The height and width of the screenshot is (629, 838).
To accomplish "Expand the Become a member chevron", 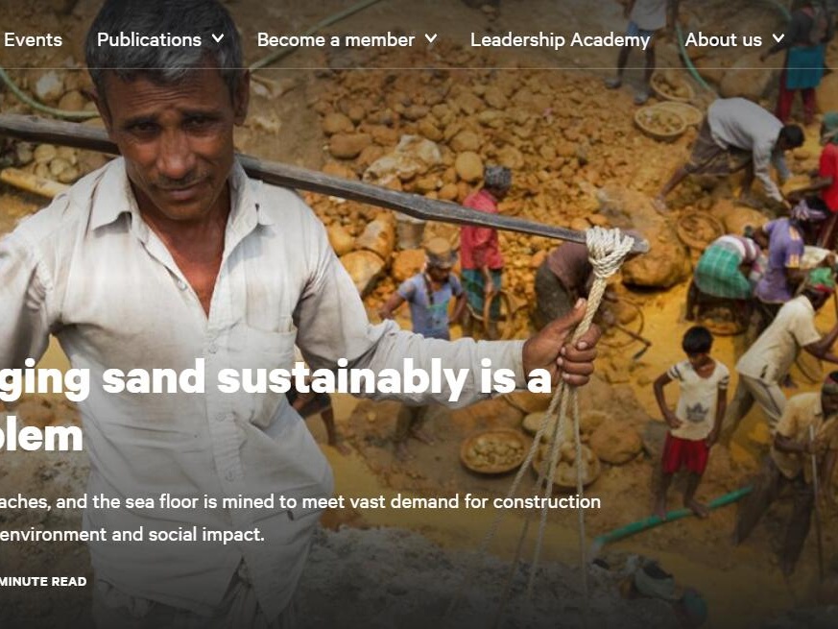I will [431, 38].
